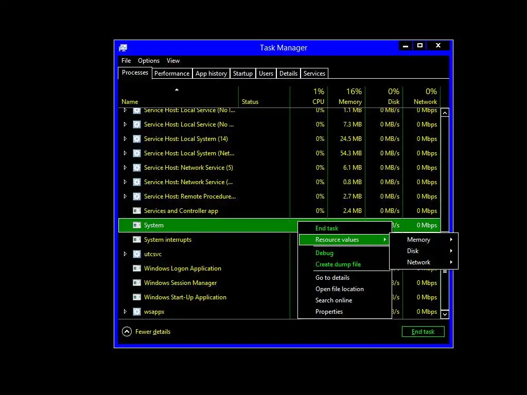The image size is (527, 395).
Task: Click the Windows Session Manager icon
Action: tap(137, 283)
